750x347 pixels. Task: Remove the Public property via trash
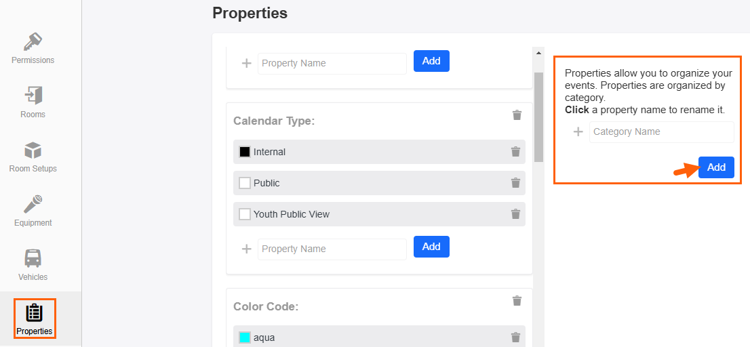(515, 183)
